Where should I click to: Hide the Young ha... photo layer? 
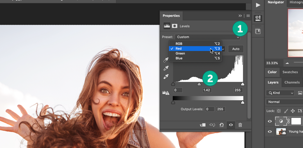(270, 132)
